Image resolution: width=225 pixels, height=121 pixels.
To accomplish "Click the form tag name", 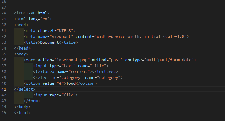I will coord(31,60).
